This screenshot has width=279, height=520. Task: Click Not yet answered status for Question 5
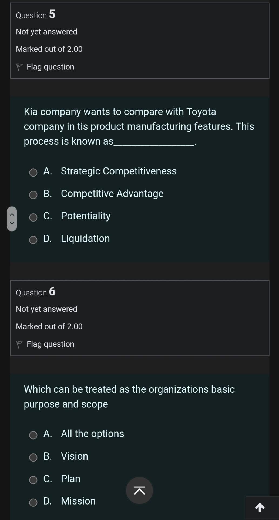click(46, 32)
